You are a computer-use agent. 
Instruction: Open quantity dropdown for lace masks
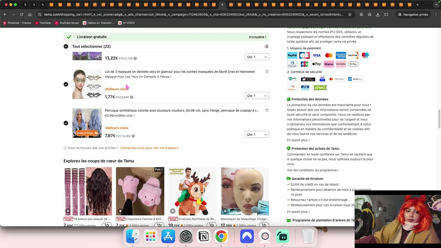tap(257, 96)
